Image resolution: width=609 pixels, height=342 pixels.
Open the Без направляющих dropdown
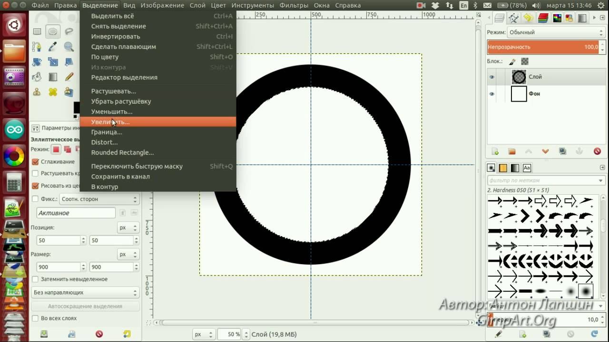click(x=85, y=293)
